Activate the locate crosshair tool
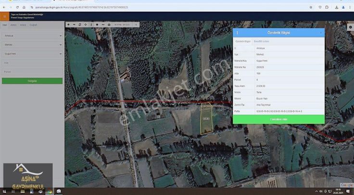Image resolution: width=354 pixels, height=195 pixels. point(86,25)
